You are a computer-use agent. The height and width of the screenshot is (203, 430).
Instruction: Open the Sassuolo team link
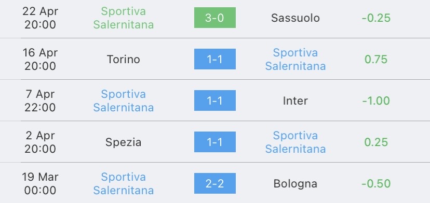click(x=295, y=18)
